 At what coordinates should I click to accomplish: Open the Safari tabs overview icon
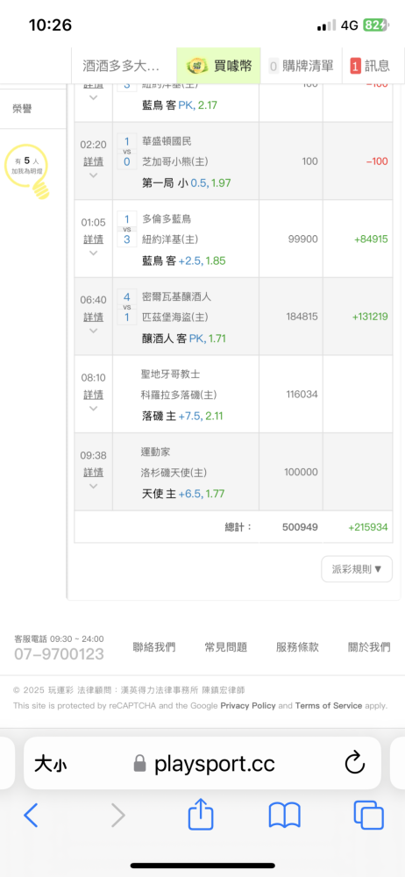coord(369,815)
